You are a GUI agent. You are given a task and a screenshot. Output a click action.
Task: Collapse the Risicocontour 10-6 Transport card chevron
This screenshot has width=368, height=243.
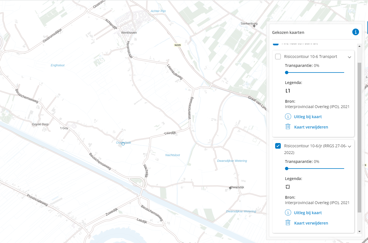pos(349,57)
